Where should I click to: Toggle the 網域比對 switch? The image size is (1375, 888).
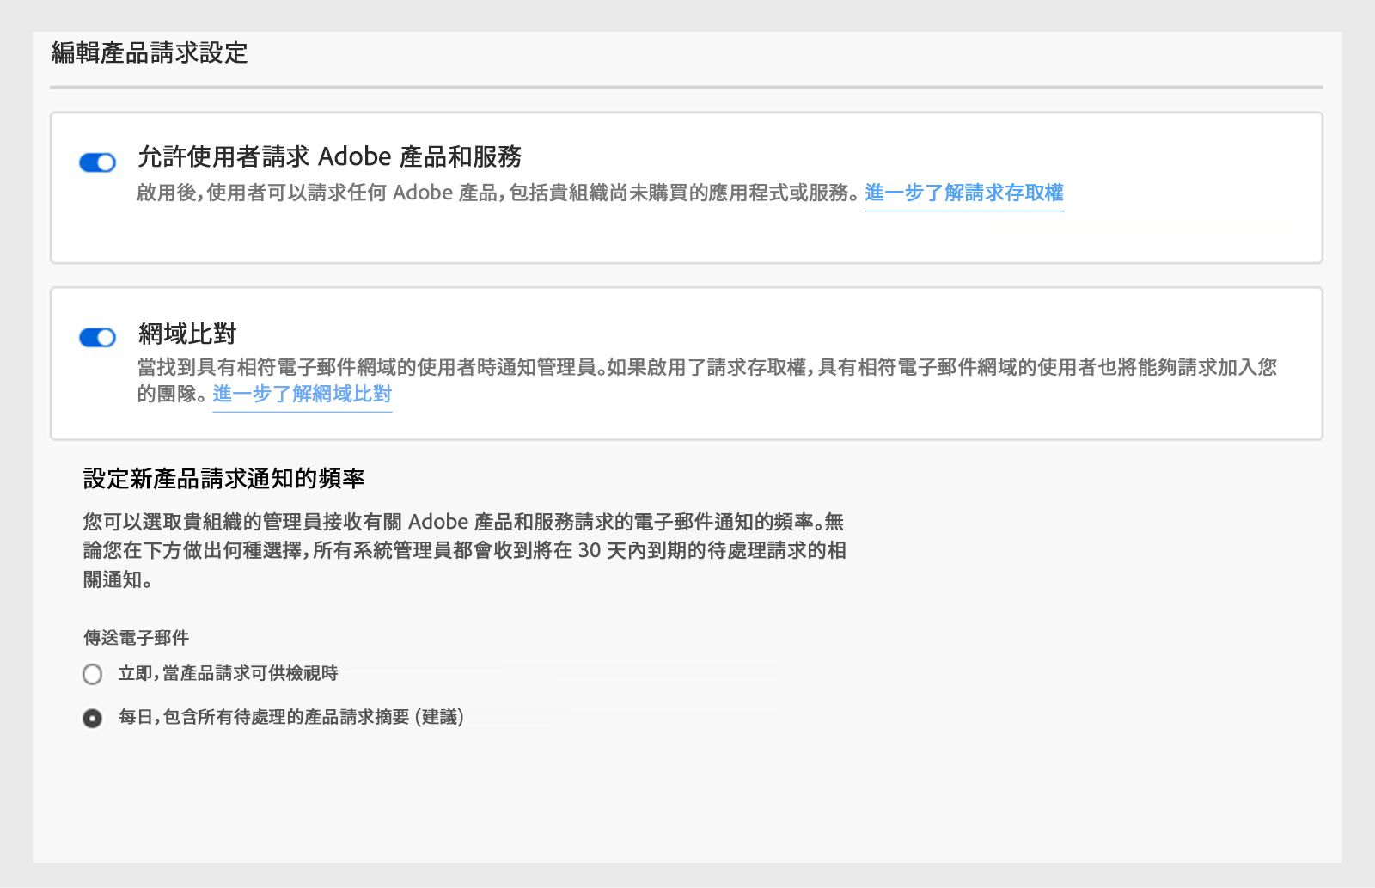(97, 337)
